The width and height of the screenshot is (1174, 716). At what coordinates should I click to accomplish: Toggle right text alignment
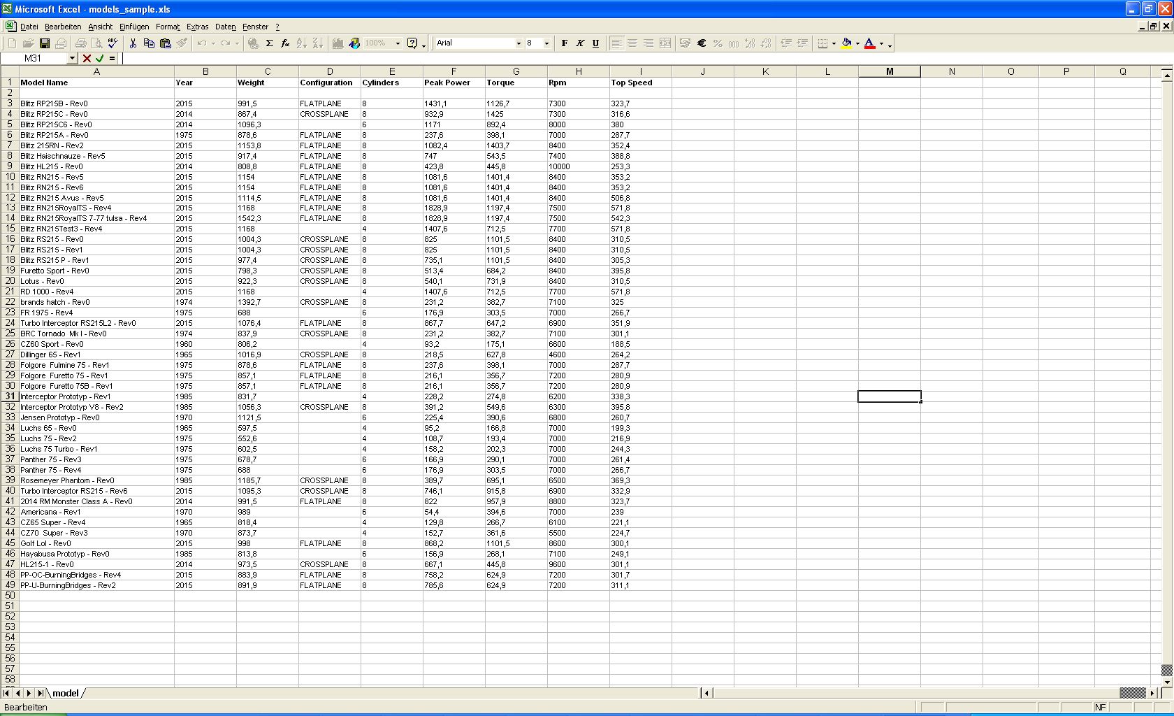tap(648, 43)
